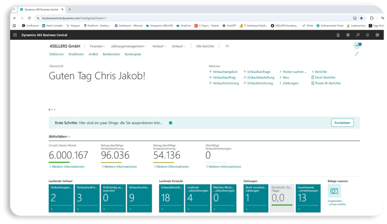This screenshot has width=387, height=224.
Task: Click the Fortsetzen button
Action: point(342,123)
